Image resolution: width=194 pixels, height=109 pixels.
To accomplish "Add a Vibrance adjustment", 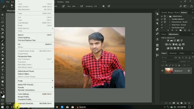I will tap(182, 41).
